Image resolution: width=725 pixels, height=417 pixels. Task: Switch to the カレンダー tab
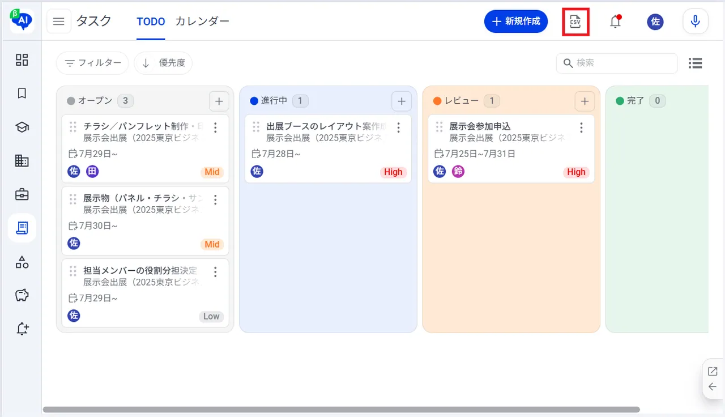point(202,22)
